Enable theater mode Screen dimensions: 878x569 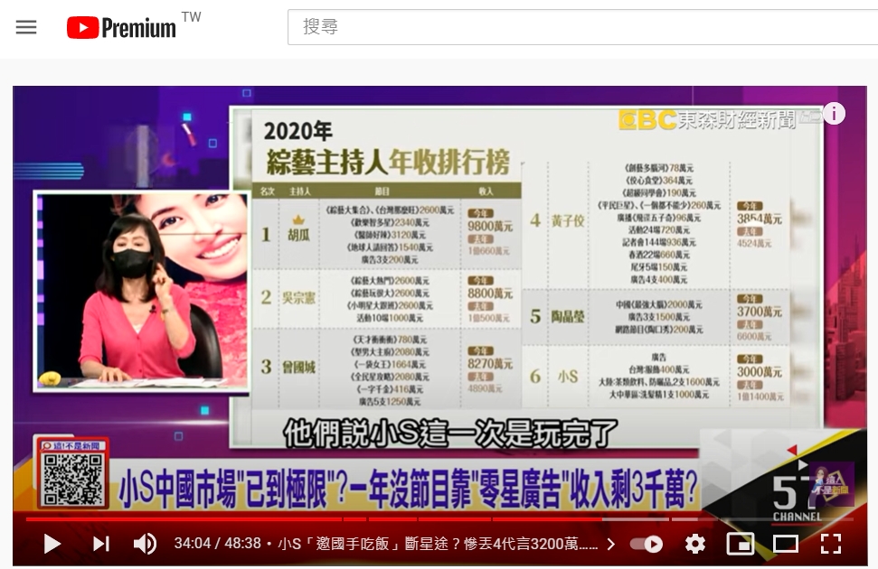(x=785, y=544)
